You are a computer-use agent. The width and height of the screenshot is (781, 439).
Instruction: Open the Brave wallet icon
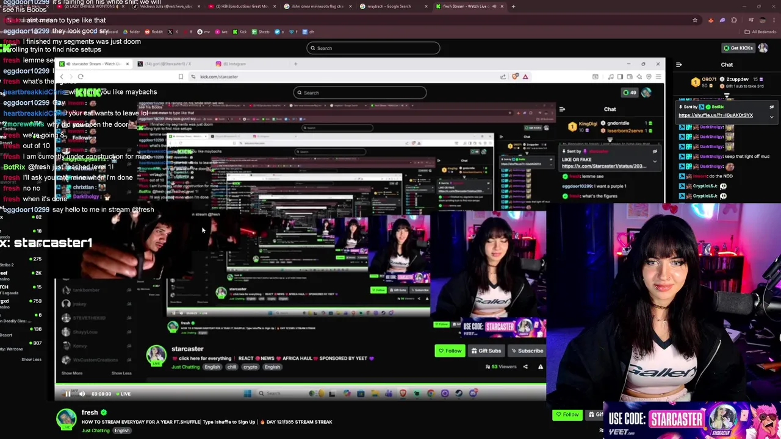pyautogui.click(x=629, y=77)
